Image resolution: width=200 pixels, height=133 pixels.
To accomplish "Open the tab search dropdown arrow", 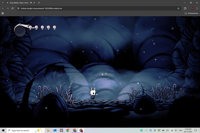I will tap(3, 3).
